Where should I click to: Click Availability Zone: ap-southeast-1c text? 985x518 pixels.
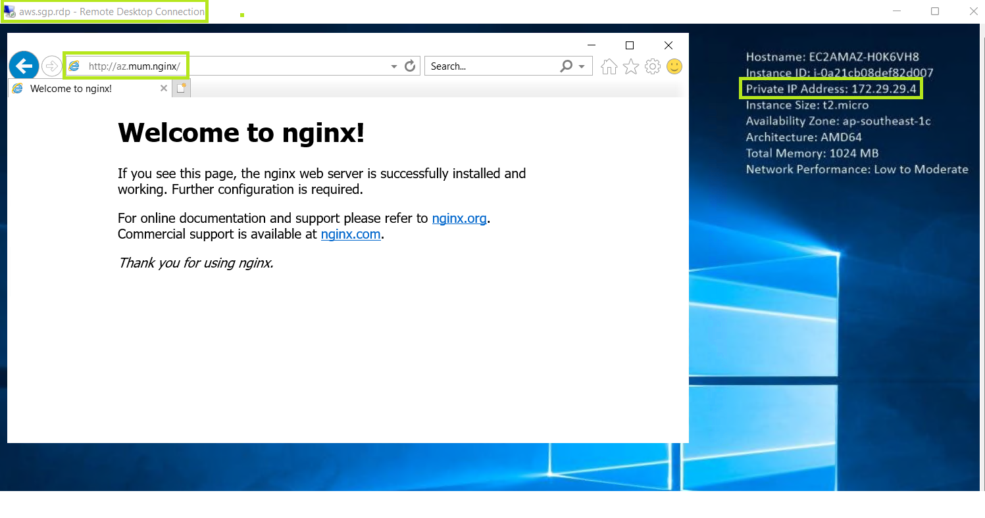tap(838, 121)
